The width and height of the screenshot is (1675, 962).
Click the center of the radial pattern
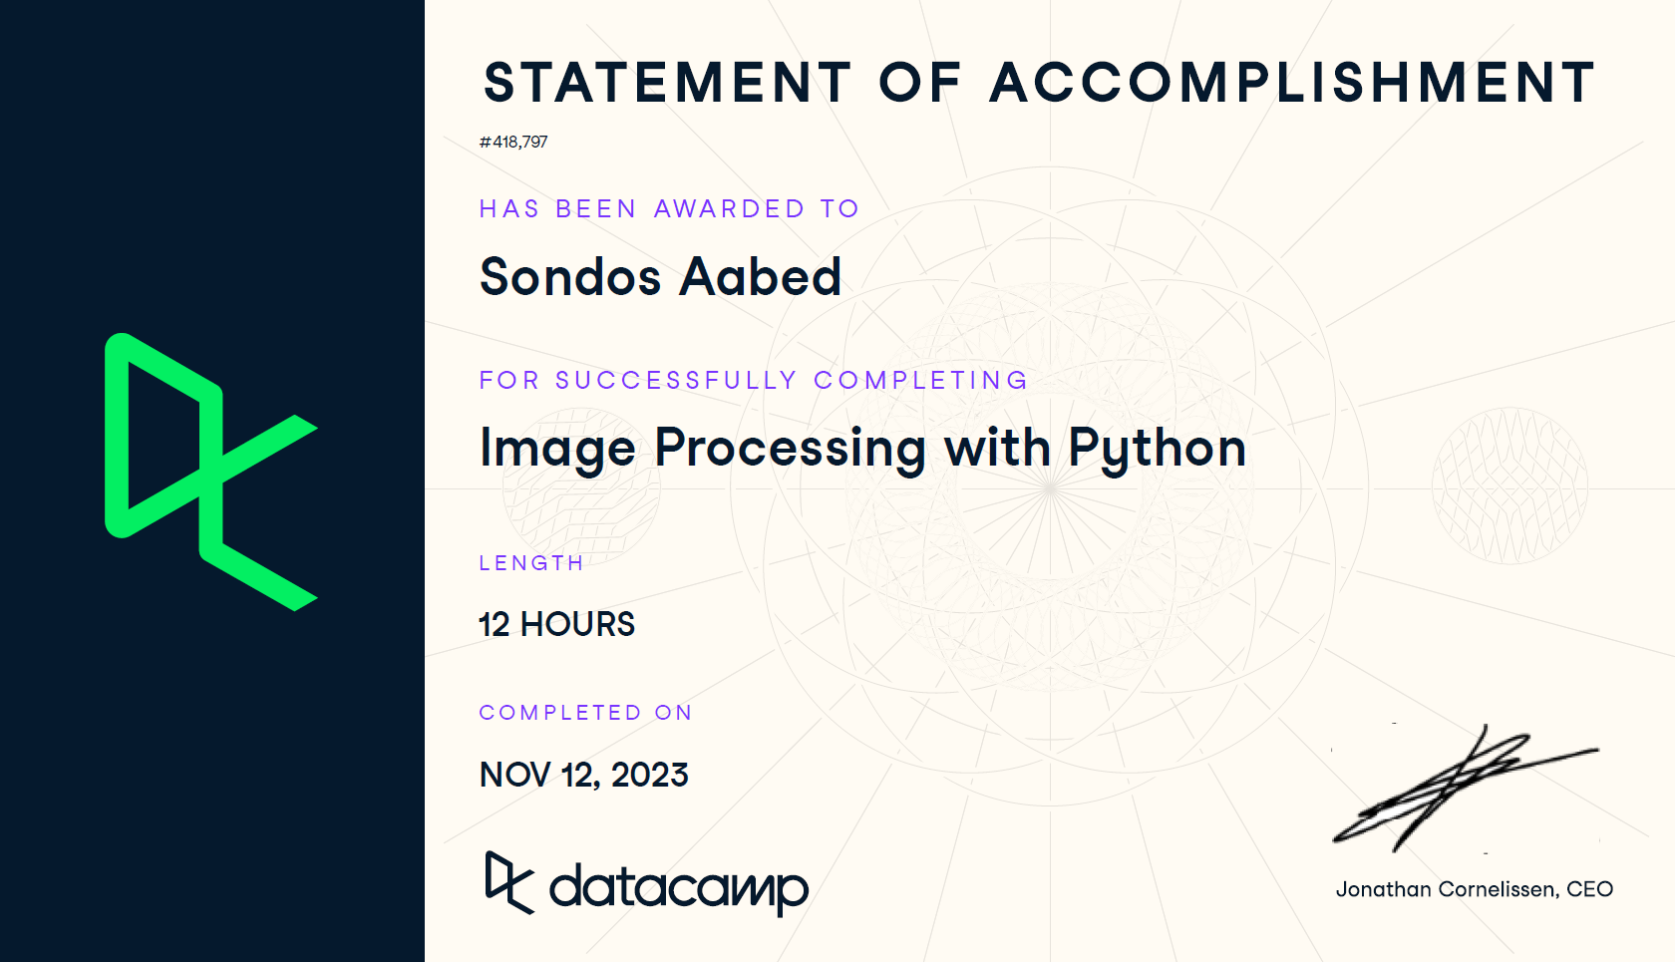tap(1050, 487)
